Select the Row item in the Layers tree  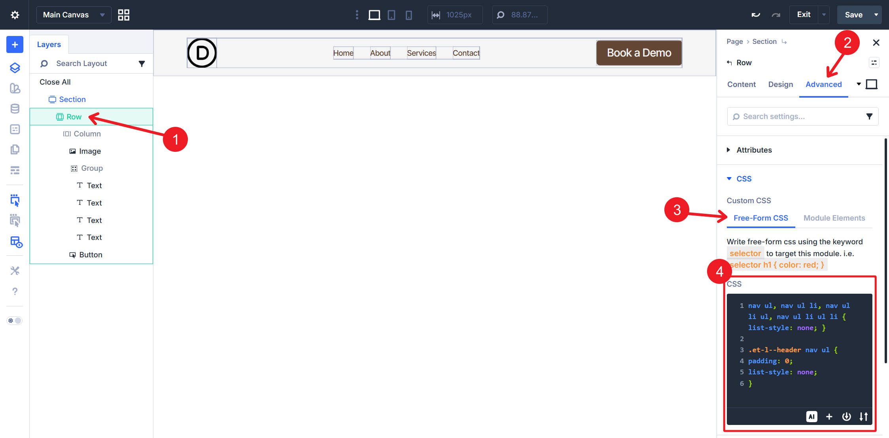coord(74,117)
